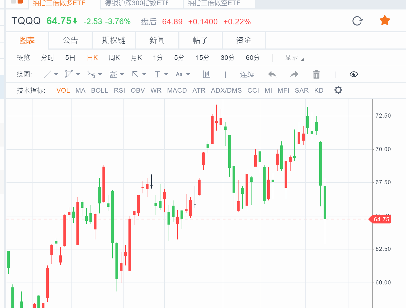The image size is (406, 308).
Task: Click the undo arrow in drawing toolbar
Action: coord(272,74)
